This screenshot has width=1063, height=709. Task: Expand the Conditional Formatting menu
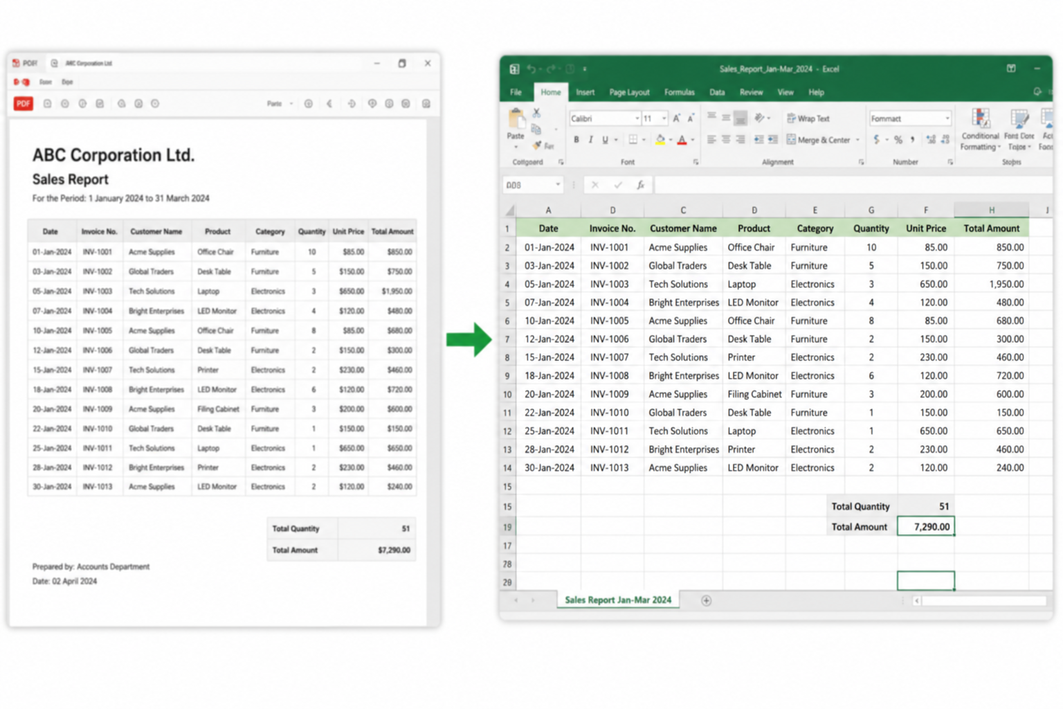980,130
